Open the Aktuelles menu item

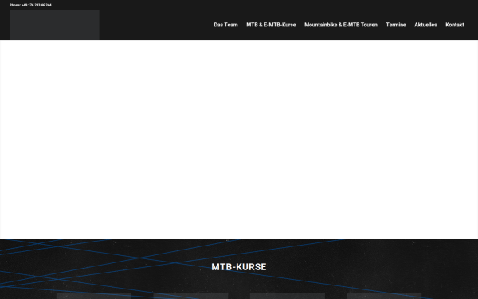425,25
